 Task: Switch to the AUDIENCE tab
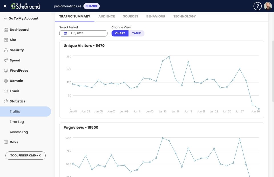coord(106,16)
